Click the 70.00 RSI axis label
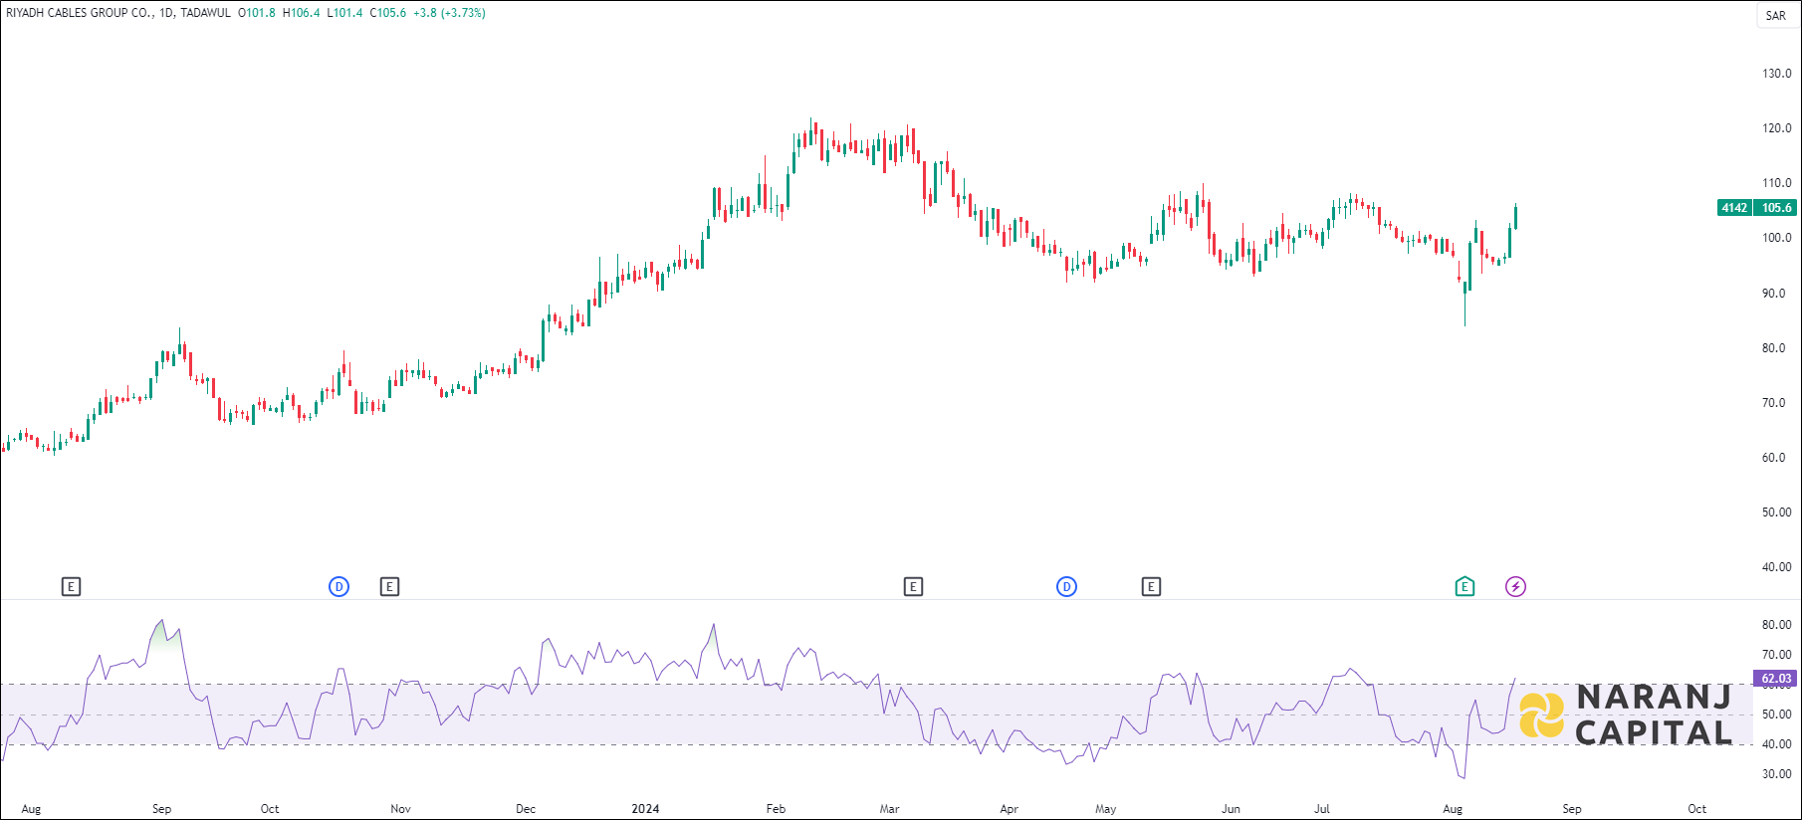The image size is (1802, 820). click(1777, 655)
